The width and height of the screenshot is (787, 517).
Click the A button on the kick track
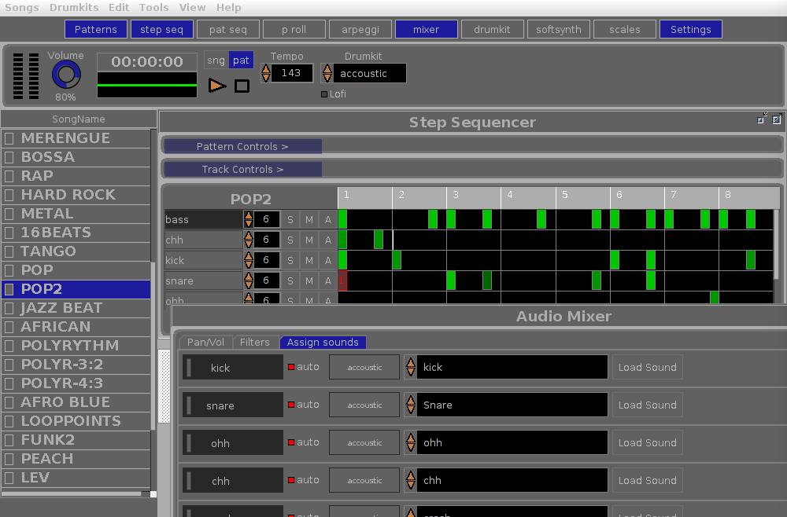click(328, 260)
